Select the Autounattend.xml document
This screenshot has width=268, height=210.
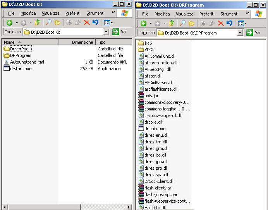coord(27,62)
